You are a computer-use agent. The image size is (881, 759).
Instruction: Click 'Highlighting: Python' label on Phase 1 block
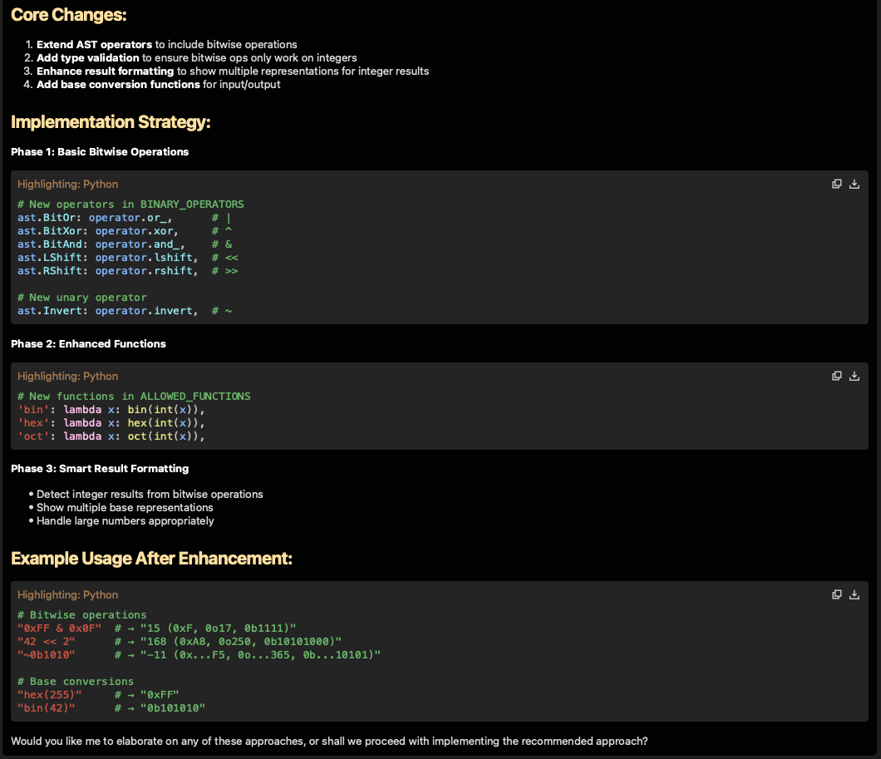(67, 185)
